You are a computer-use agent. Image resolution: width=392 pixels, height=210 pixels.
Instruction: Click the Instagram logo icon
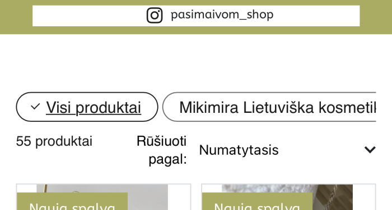point(155,15)
